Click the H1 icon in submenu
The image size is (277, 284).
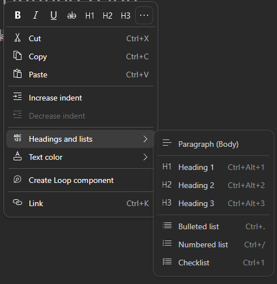pyautogui.click(x=167, y=167)
